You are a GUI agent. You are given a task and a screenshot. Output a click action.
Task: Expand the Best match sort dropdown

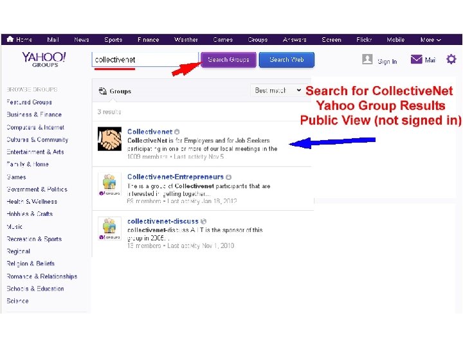277,91
